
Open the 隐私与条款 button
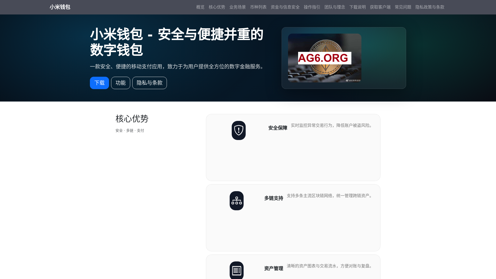pos(150,83)
